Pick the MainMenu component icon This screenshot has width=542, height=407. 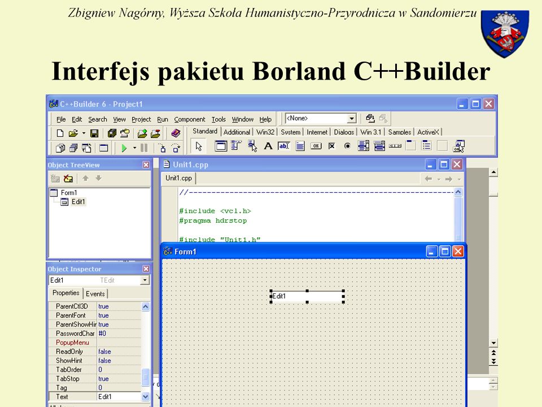(236, 146)
